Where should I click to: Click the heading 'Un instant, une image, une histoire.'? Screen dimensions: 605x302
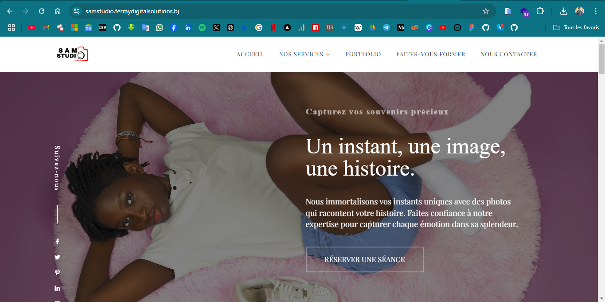406,157
